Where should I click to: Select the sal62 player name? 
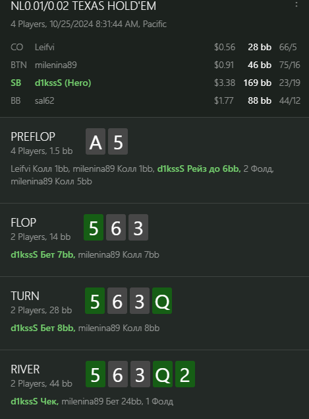(45, 100)
